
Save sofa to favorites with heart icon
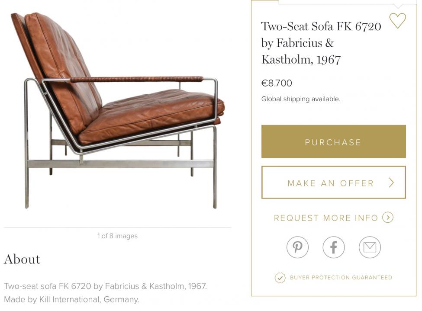tap(397, 20)
